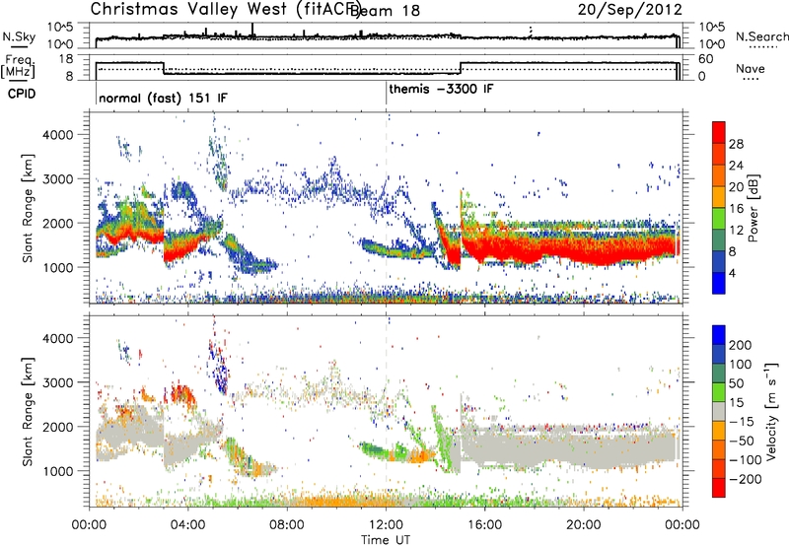Image resolution: width=789 pixels, height=546 pixels.
Task: Click the left '10^5' noise axis tick
Action: (60, 28)
